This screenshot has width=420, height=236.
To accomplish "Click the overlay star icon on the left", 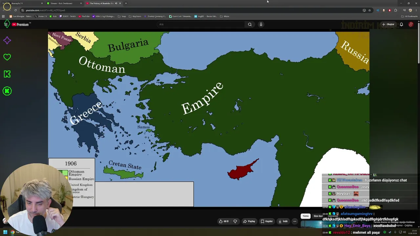I will [x=7, y=40].
